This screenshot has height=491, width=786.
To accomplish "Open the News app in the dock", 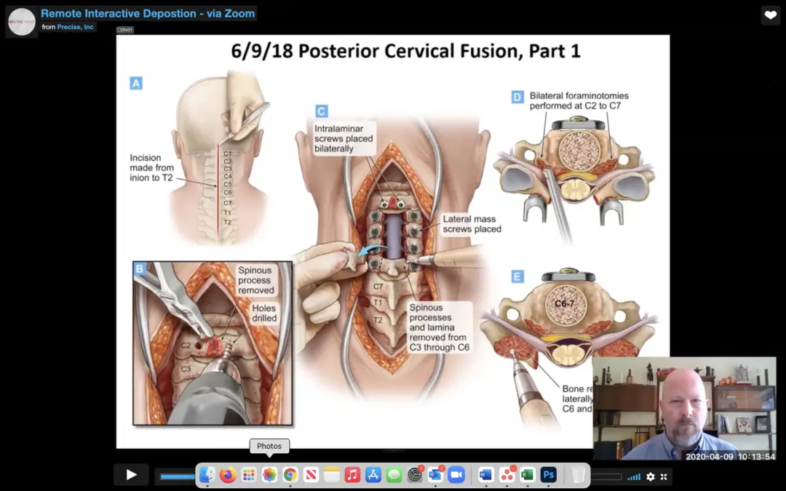I will tap(311, 474).
